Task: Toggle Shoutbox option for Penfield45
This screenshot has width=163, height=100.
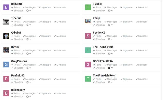Action: coord(17,82)
